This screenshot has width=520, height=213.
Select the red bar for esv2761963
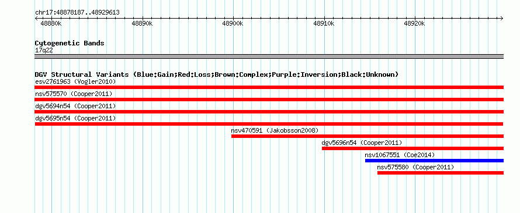269,87
